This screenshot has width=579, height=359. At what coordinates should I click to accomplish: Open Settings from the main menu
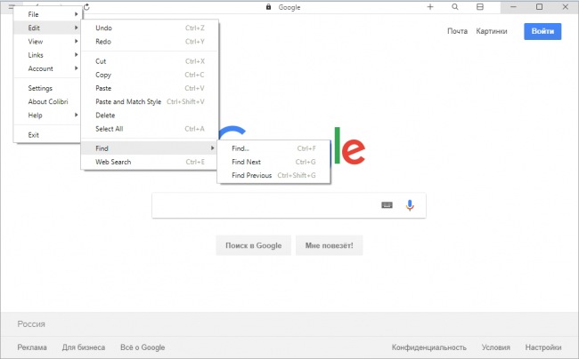(47, 88)
